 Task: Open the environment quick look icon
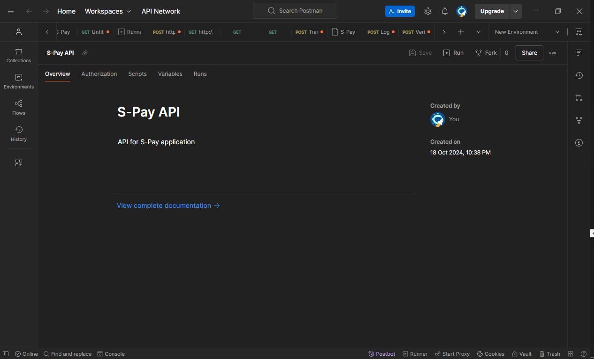tap(579, 32)
